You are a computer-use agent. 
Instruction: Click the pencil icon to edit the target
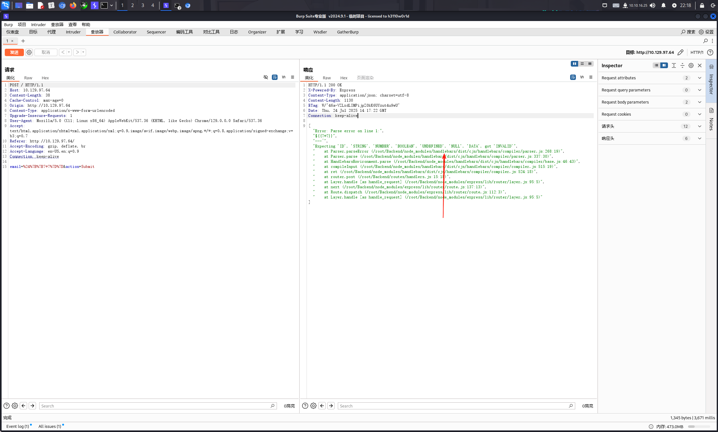pyautogui.click(x=680, y=52)
